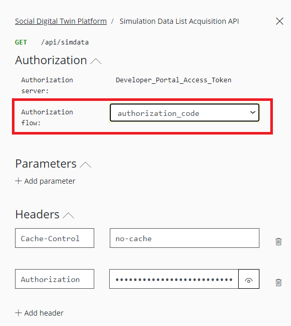The image size is (291, 326).
Task: Click the /api/simdata endpoint path
Action: point(65,42)
